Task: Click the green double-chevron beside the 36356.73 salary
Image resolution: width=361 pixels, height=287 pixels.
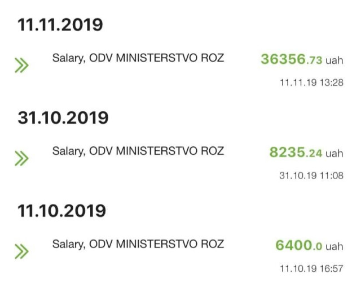Action: tap(21, 65)
